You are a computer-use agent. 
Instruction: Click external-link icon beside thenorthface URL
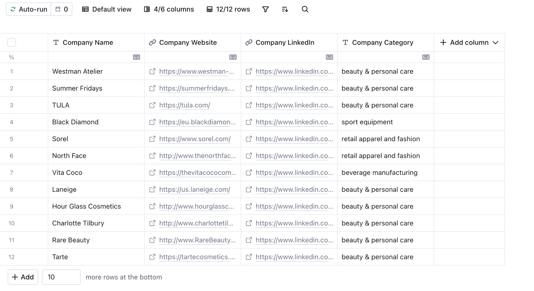[x=152, y=156]
